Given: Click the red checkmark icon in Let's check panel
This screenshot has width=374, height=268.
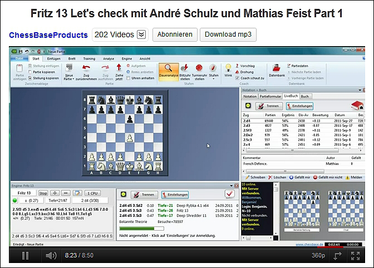Looking at the screenshot, I should click(x=229, y=194).
